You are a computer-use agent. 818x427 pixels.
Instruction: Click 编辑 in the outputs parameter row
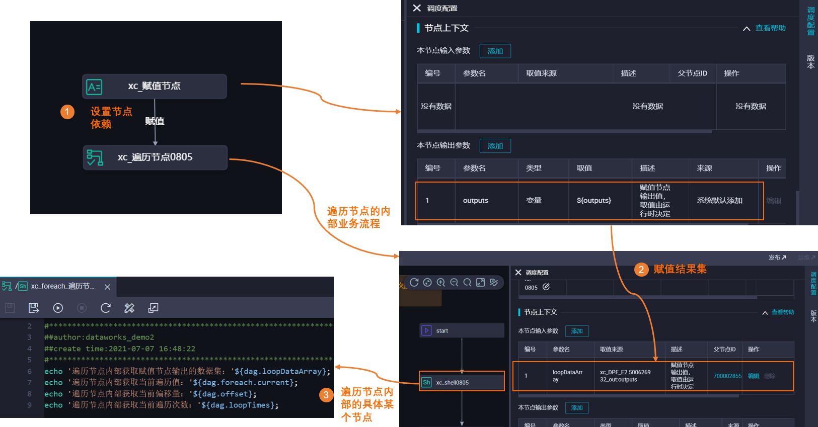774,201
